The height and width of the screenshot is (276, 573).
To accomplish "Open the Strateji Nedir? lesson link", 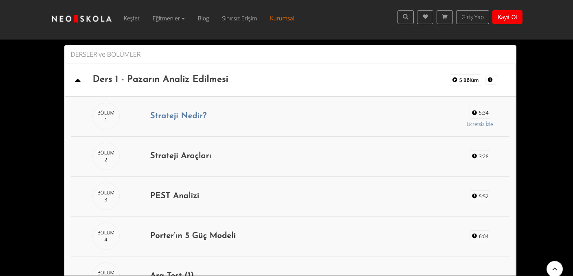I will click(x=178, y=116).
